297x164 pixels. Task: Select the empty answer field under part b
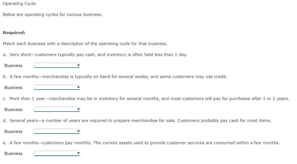pos(54,87)
